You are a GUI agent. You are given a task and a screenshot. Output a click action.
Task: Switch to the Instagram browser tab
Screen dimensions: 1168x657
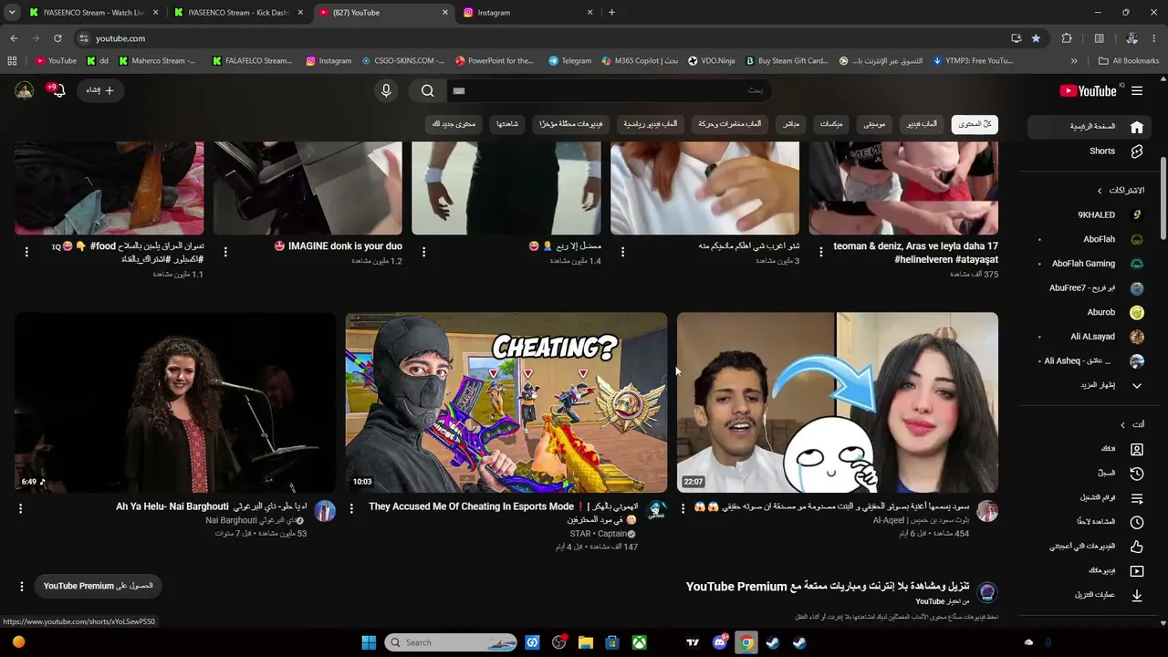pos(528,13)
